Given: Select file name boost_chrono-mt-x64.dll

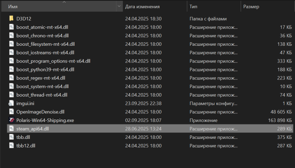Looking at the screenshot, I should (x=42, y=36).
